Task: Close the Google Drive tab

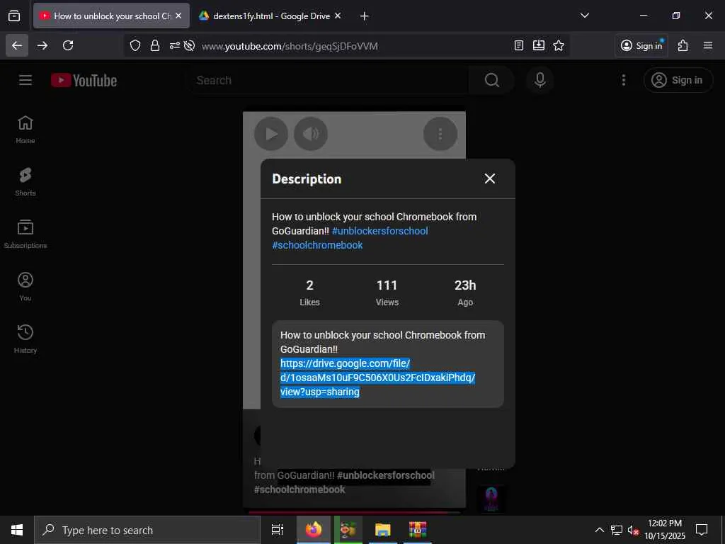Action: click(338, 16)
